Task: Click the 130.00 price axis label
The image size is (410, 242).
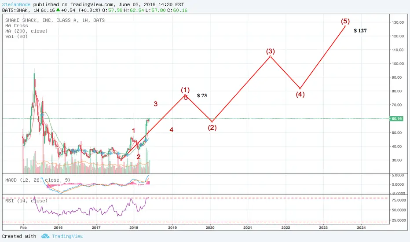Action: coord(398,22)
